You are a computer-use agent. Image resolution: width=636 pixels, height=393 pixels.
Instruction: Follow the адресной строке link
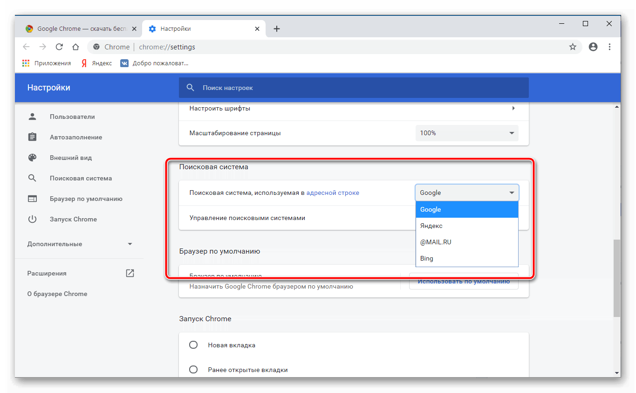(x=333, y=193)
